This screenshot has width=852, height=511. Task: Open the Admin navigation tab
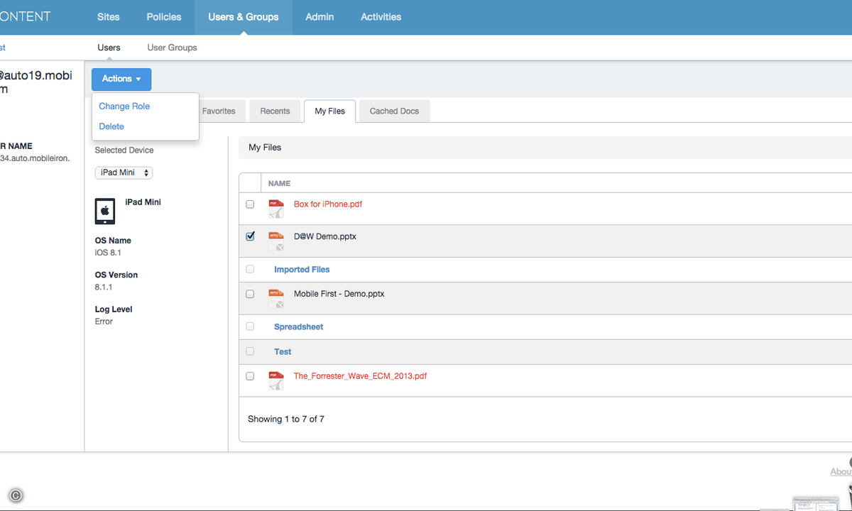(319, 17)
